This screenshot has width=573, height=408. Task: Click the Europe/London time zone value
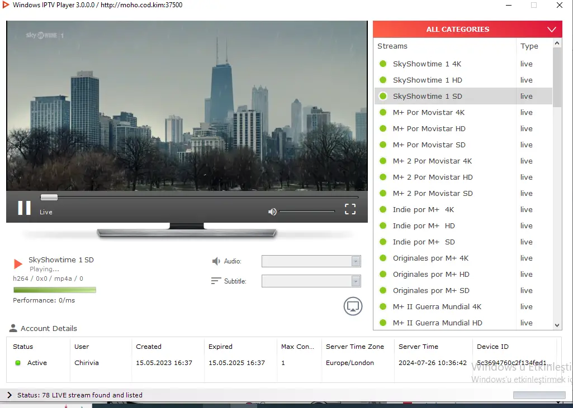pos(350,363)
